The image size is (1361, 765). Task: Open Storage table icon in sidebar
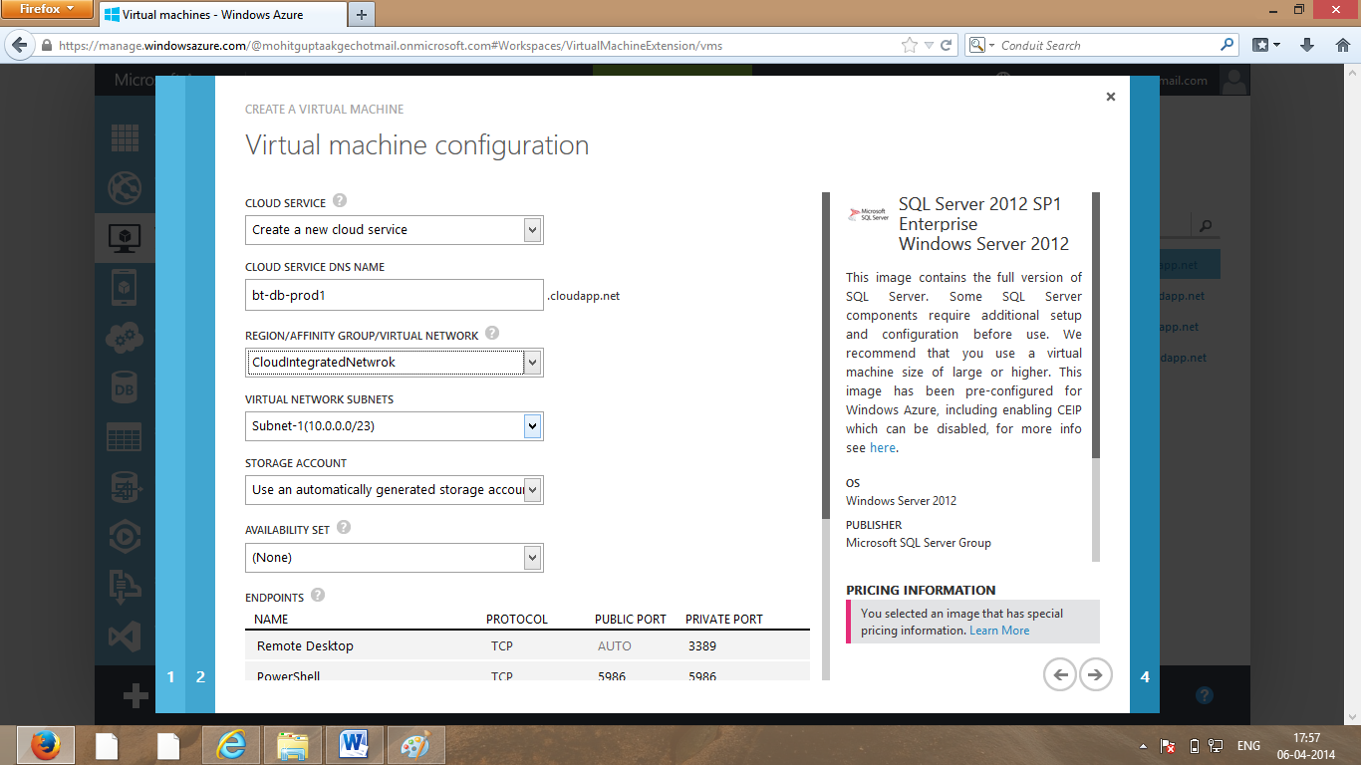[x=125, y=437]
